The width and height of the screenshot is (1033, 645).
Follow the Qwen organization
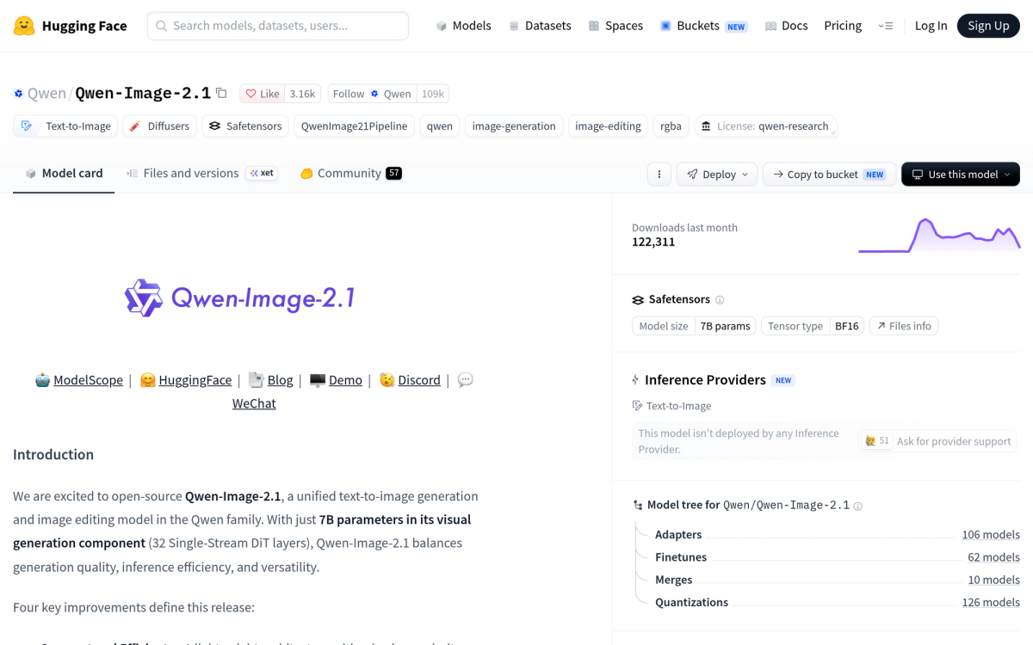(x=372, y=94)
